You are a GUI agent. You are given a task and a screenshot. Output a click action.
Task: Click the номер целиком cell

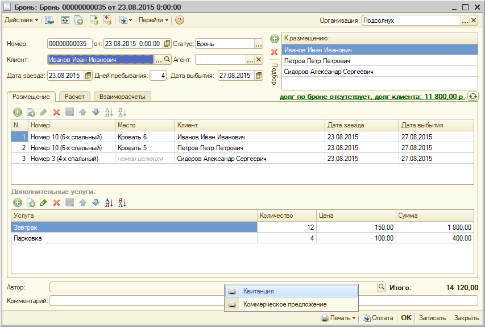[x=145, y=159]
